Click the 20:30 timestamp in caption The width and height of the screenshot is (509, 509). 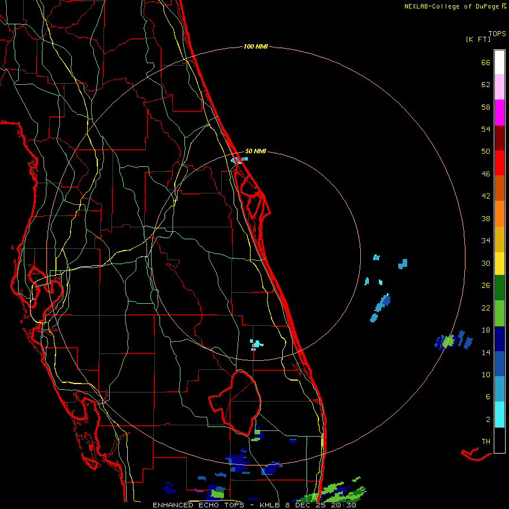point(343,505)
